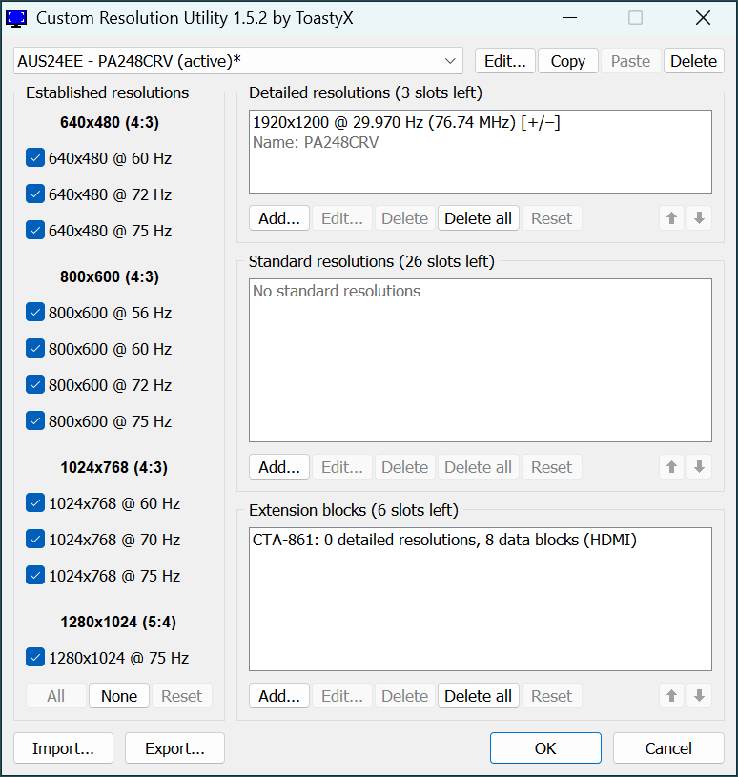Move the extension block down with arrow icon

(700, 695)
